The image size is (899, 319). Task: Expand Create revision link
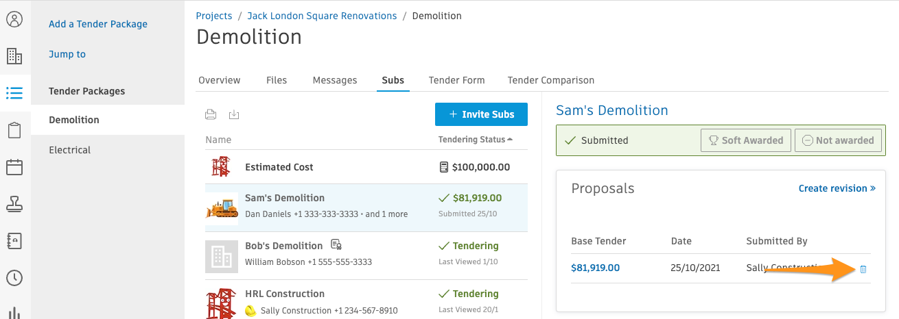point(837,188)
